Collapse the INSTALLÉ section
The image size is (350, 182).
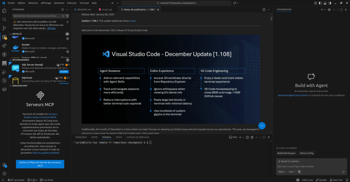[x=11, y=34]
